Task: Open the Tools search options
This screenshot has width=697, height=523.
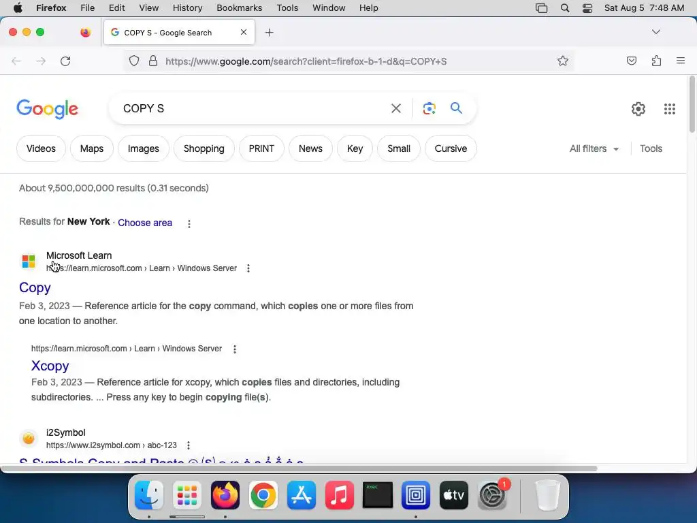Action: (x=651, y=148)
